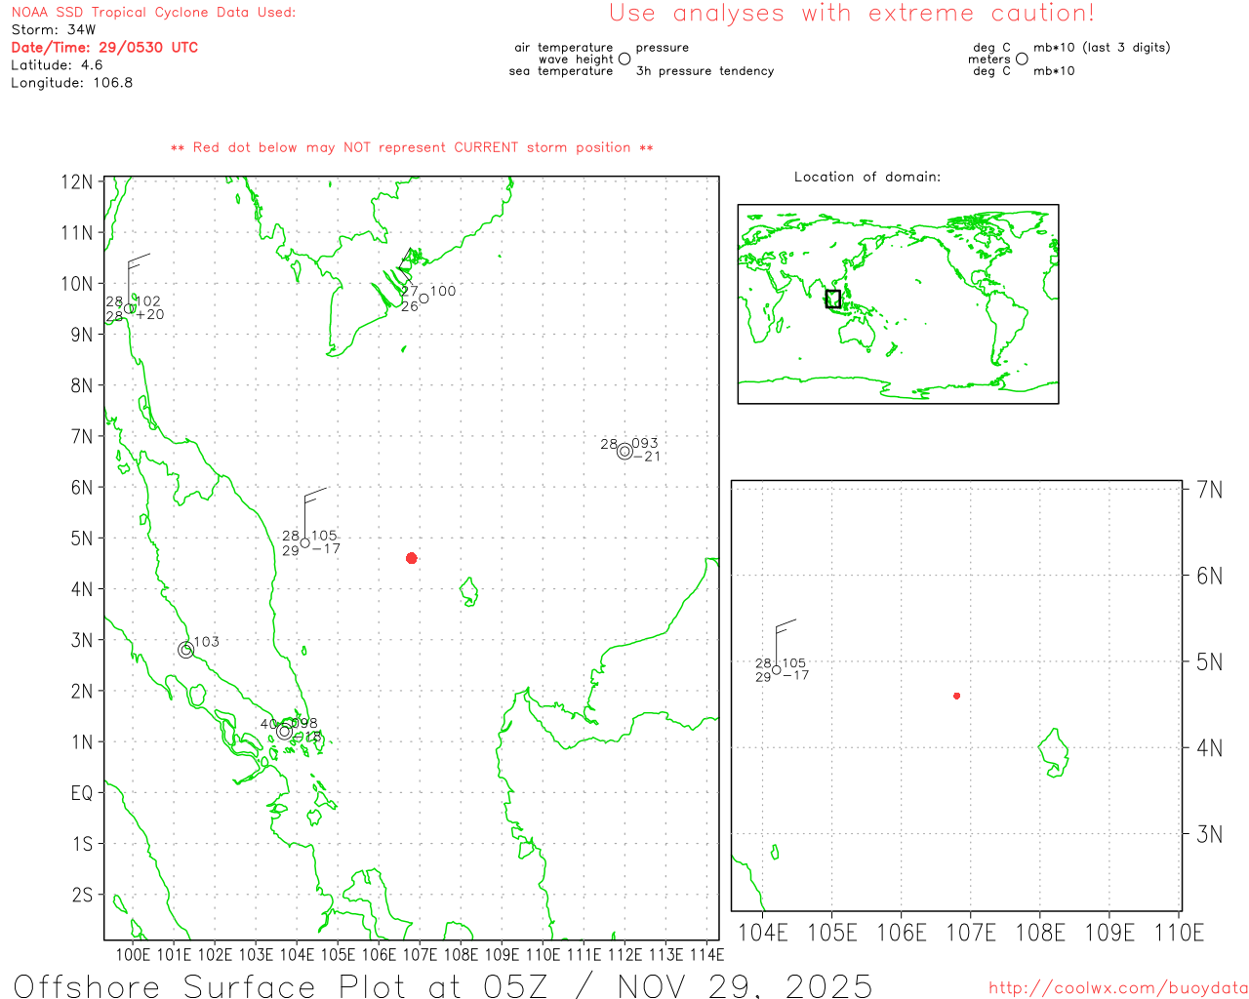
Task: Click the black domain box on world map
Action: (x=832, y=299)
